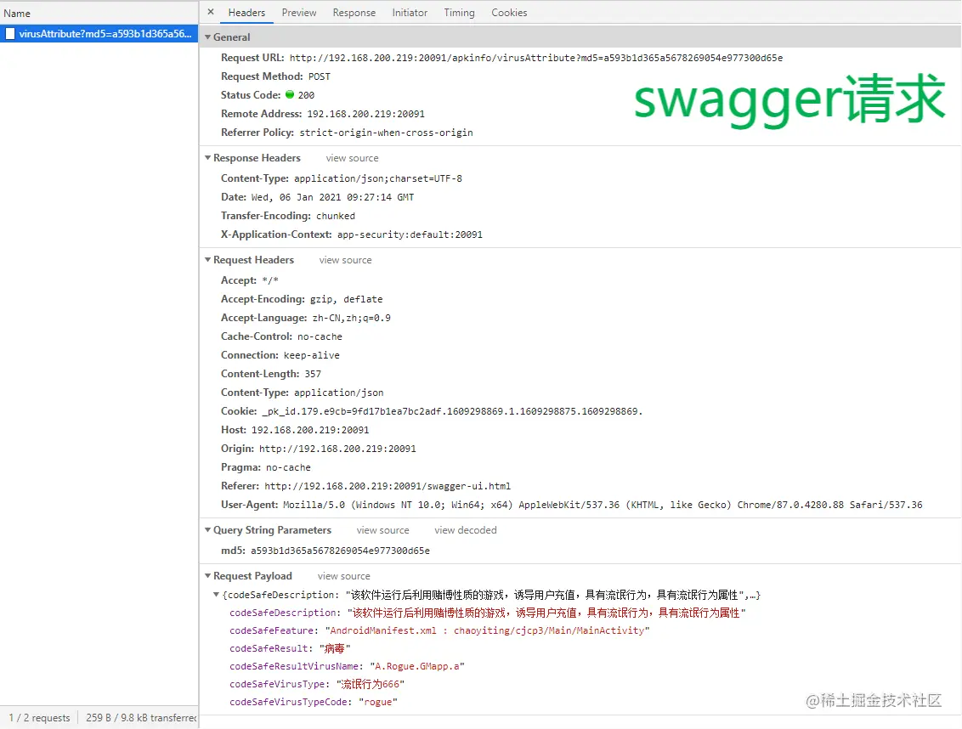Collapse the codeSafeDescription payload object
962x729 pixels.
coord(216,595)
